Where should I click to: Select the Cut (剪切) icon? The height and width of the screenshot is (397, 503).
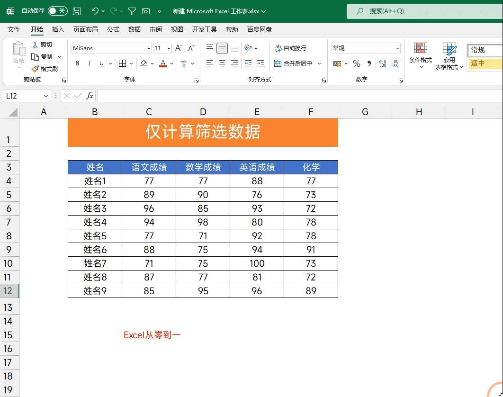pyautogui.click(x=41, y=44)
